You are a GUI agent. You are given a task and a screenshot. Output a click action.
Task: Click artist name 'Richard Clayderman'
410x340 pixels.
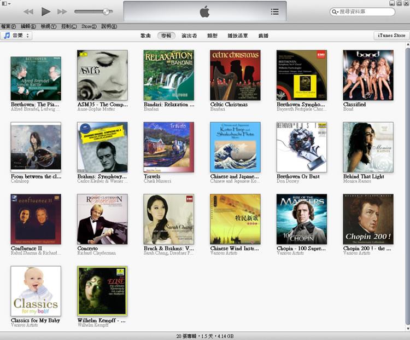pyautogui.click(x=96, y=253)
